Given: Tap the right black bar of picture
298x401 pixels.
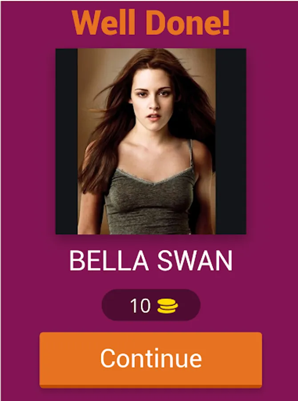Looking at the screenshot, I should [x=231, y=141].
